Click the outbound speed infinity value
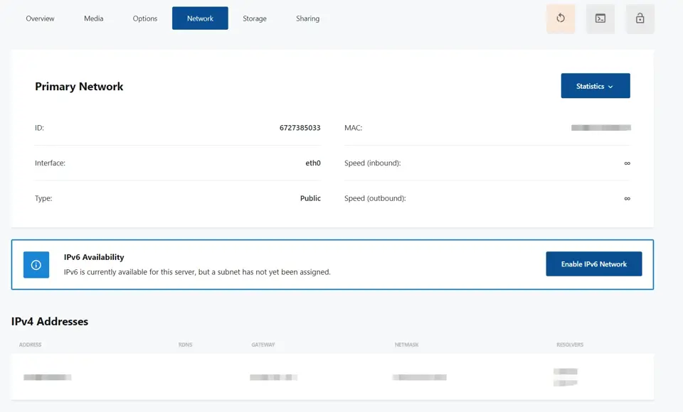This screenshot has height=412, width=683. 628,198
